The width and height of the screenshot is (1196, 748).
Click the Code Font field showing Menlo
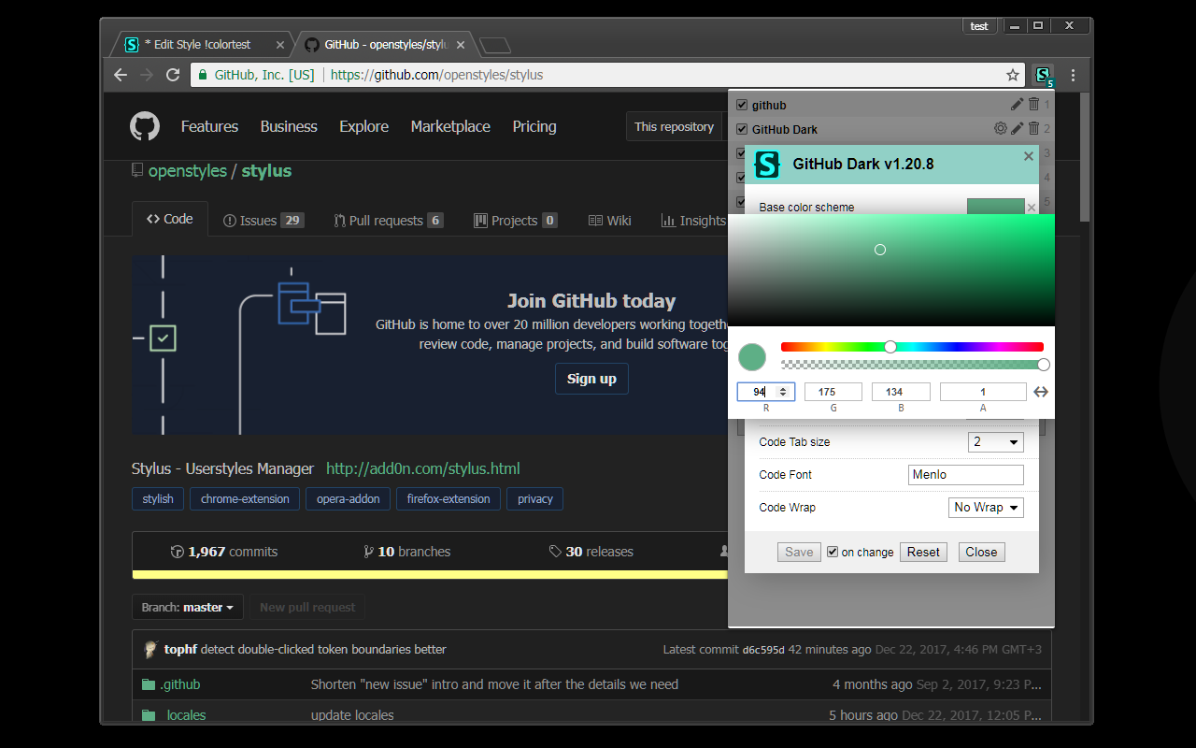point(965,474)
